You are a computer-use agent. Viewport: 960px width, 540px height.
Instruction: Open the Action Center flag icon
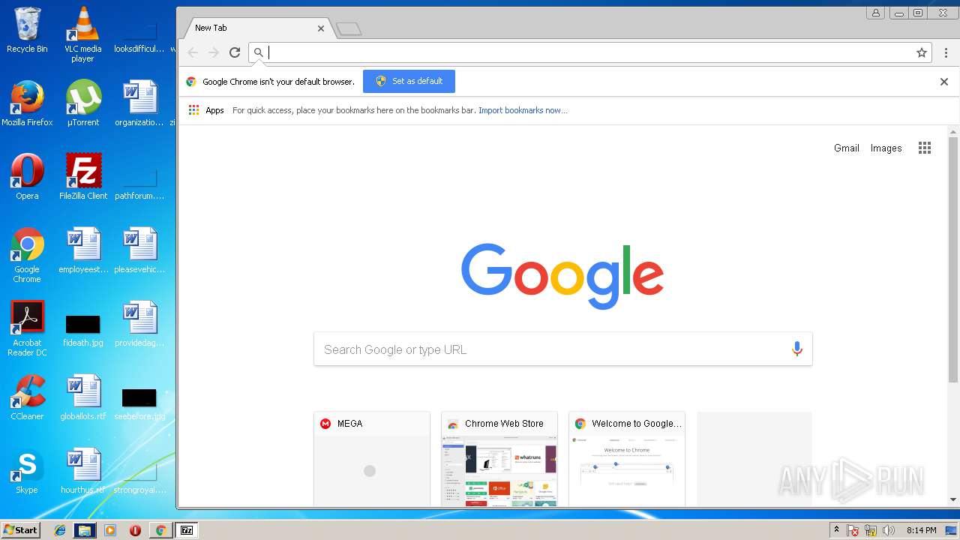pyautogui.click(x=853, y=530)
